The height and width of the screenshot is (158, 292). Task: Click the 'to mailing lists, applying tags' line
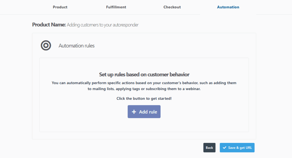[144, 89]
